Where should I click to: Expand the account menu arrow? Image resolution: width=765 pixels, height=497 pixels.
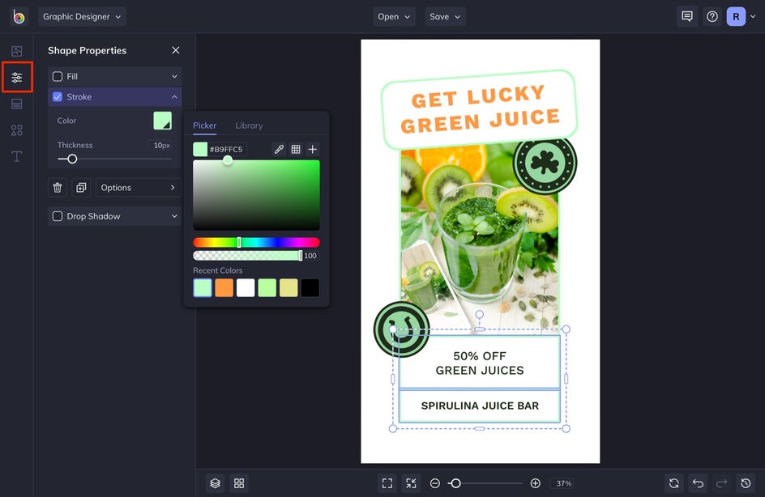753,16
